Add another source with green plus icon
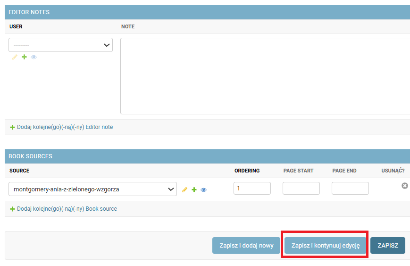The width and height of the screenshot is (410, 266). [194, 189]
